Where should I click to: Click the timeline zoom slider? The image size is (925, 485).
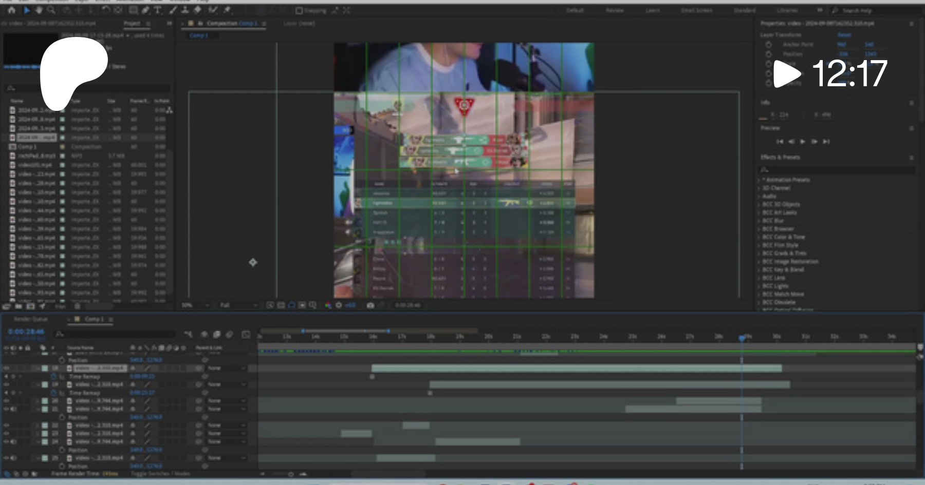click(291, 474)
